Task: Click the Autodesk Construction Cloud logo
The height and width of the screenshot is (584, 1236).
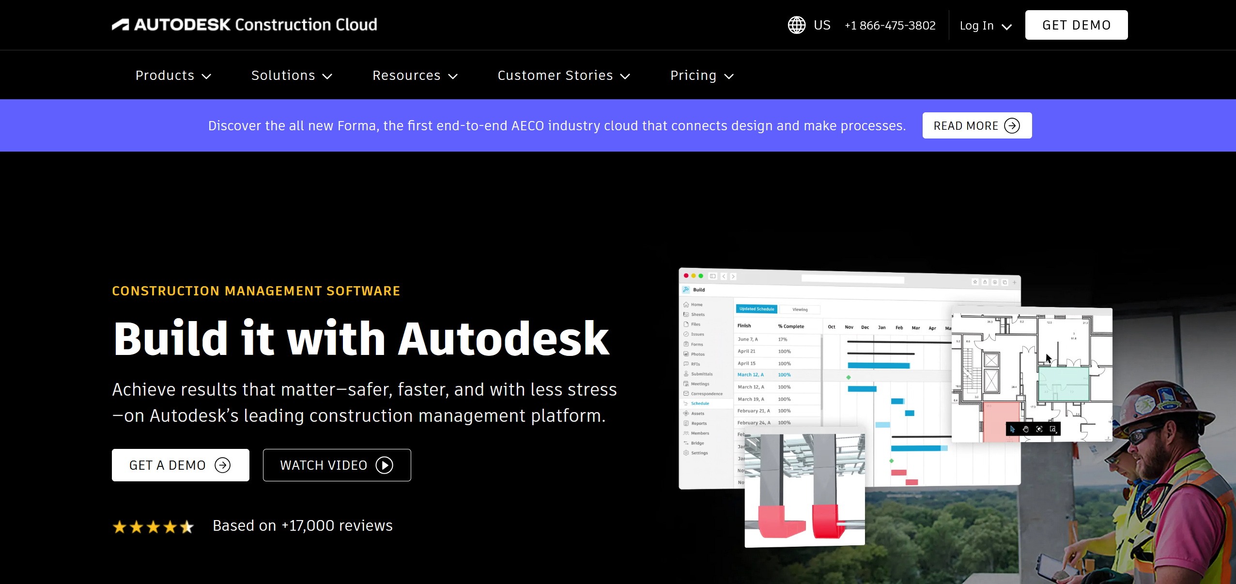Action: (x=244, y=25)
